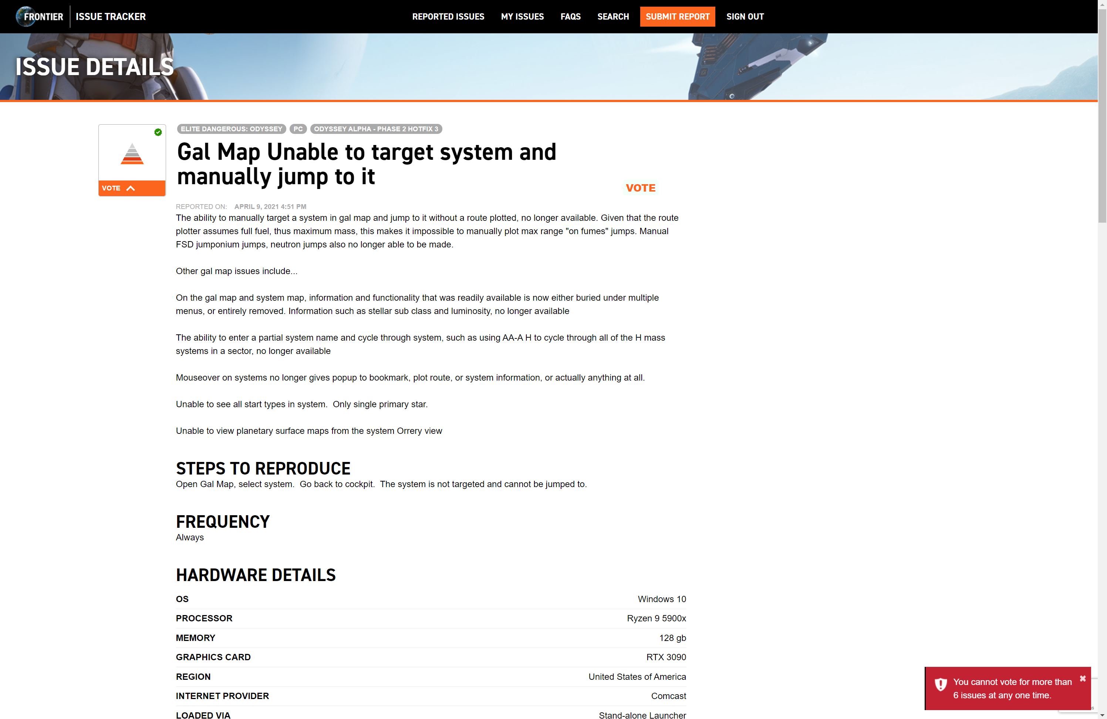This screenshot has width=1107, height=719.
Task: Click the Frequency heading
Action: coord(222,522)
